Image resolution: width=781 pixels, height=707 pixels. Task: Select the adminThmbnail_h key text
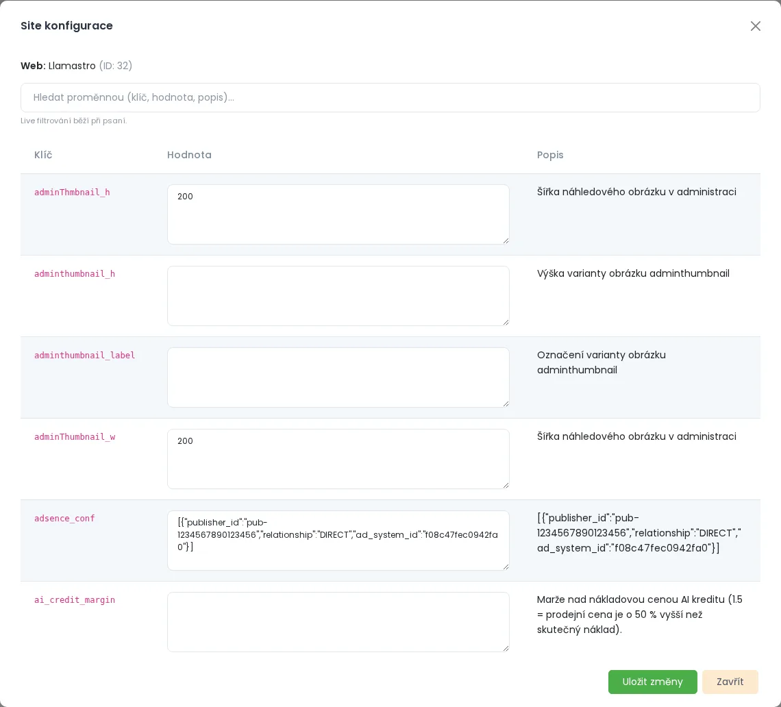[x=72, y=193]
